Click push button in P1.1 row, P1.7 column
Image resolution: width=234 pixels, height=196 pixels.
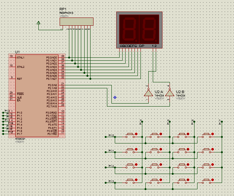pyautogui.click(x=206, y=151)
